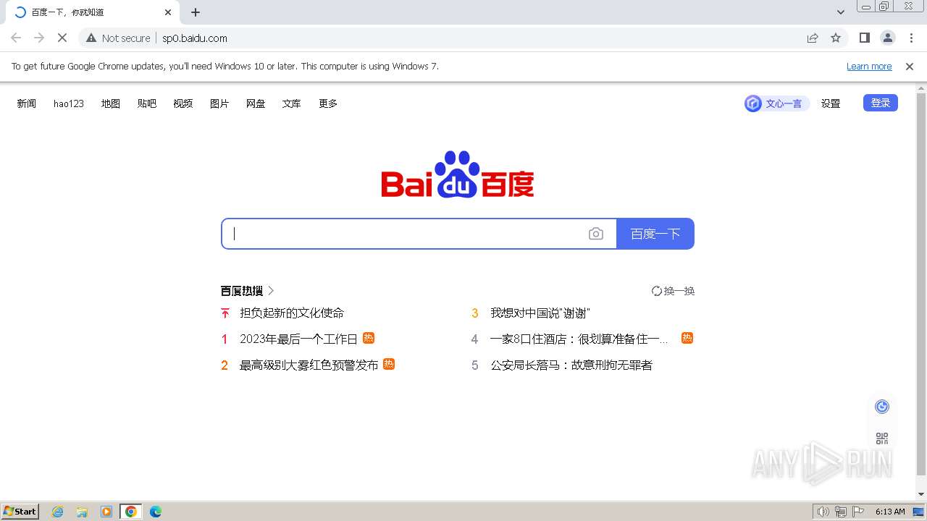Open hot search 一家8口住酒店
Screen dimensions: 927x521
[579, 339]
